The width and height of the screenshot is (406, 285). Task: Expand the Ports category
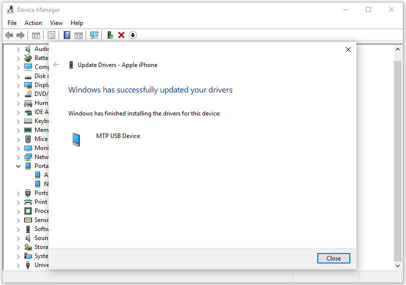pos(18,193)
